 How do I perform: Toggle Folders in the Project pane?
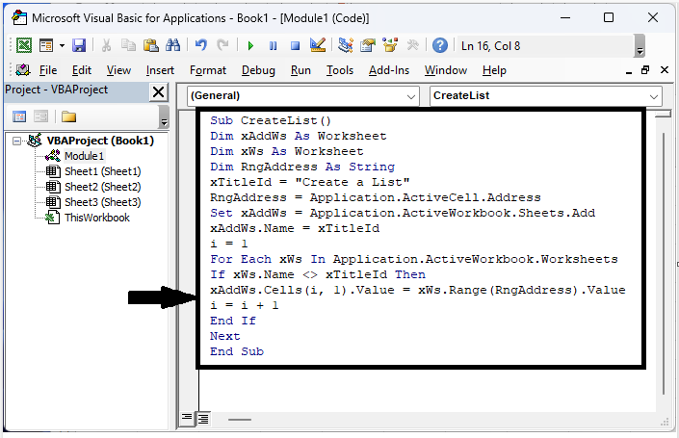(x=68, y=116)
